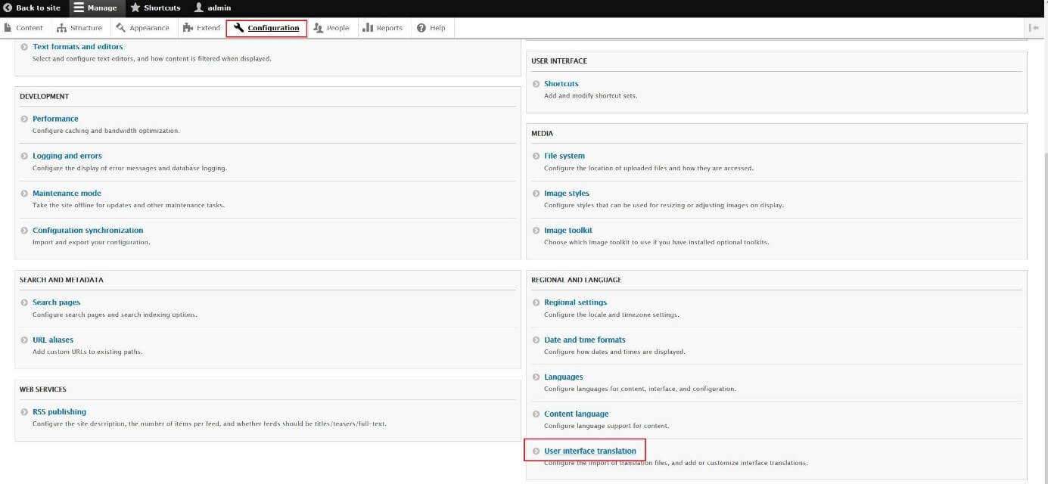Open the Shortcuts star menu
1048x484 pixels.
point(135,8)
